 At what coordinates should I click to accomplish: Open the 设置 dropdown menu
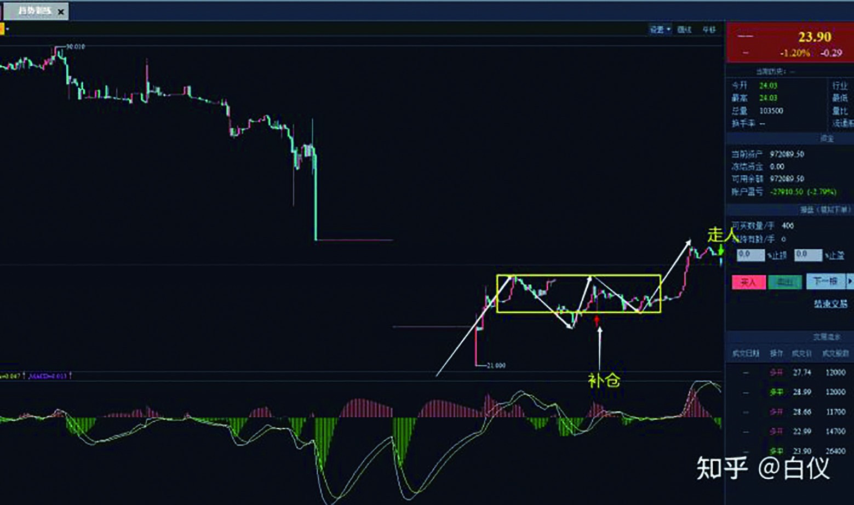(x=660, y=30)
